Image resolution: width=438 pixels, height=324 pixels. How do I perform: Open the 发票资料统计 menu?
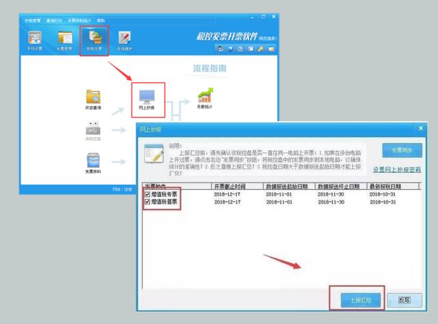(x=79, y=21)
